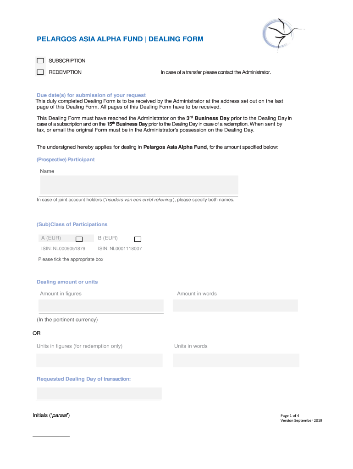Click the Due date(s) for submission heading

coord(91,95)
